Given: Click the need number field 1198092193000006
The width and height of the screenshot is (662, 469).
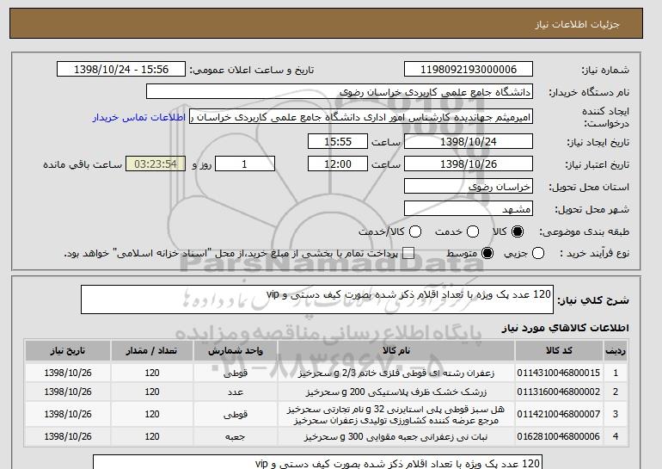Looking at the screenshot, I should pos(469,70).
